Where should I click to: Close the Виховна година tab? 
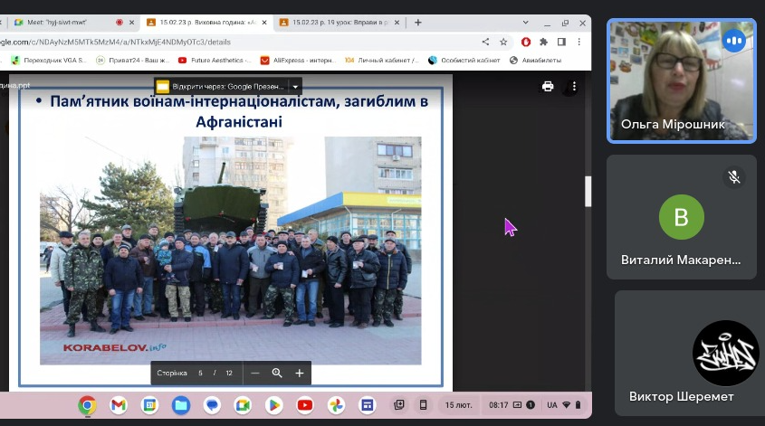[264, 23]
